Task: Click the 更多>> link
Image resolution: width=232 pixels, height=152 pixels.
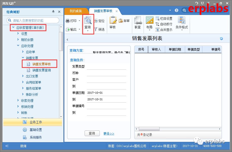Action: [109, 134]
